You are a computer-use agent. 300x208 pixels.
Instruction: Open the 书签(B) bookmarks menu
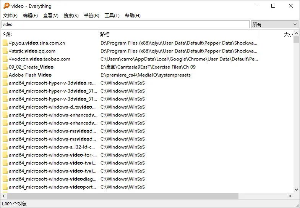click(x=92, y=16)
